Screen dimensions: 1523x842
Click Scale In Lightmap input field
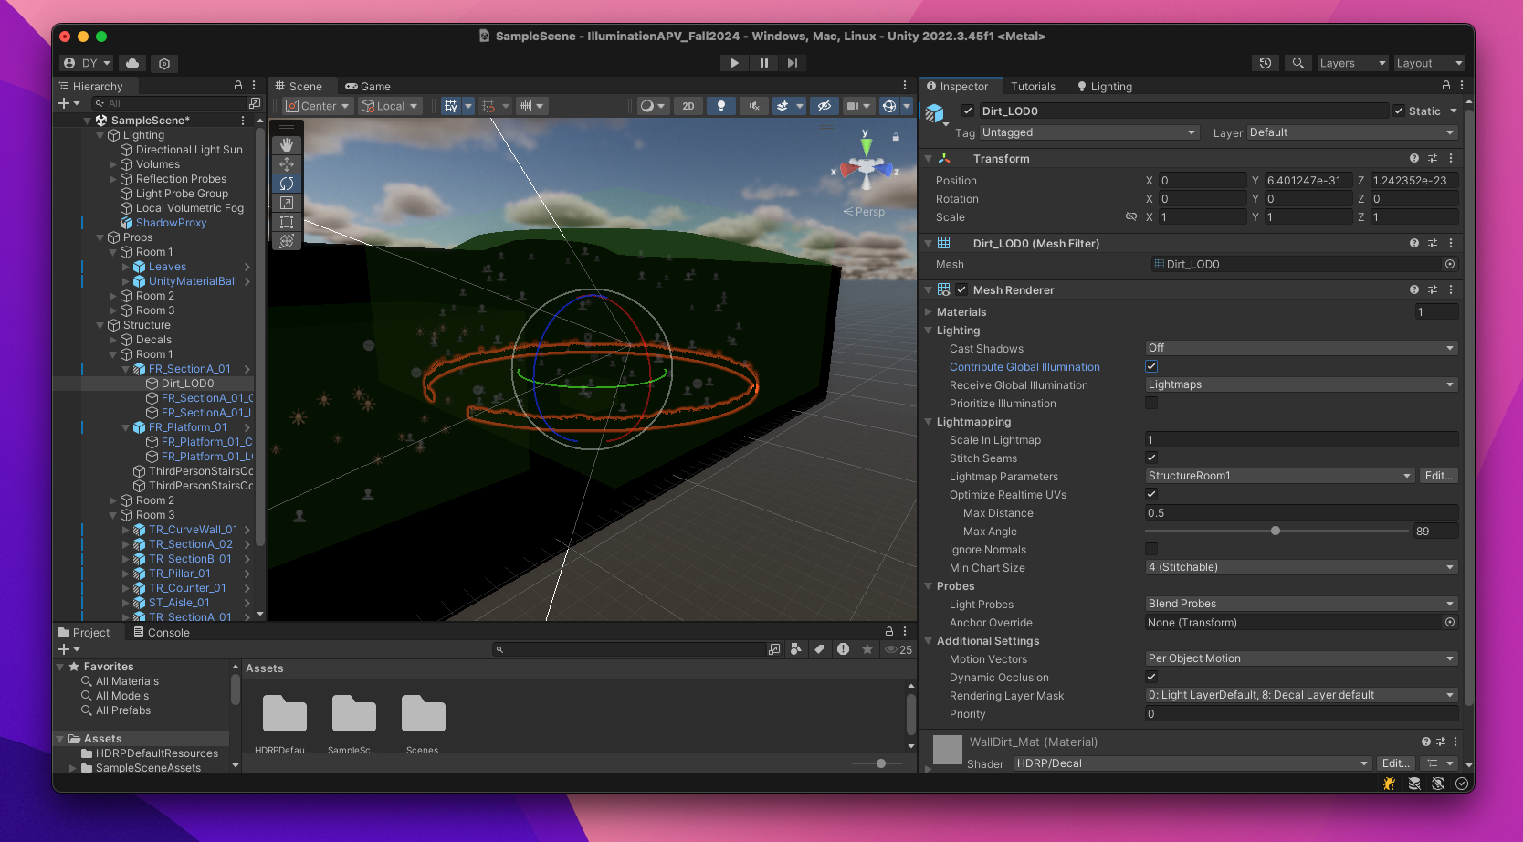coord(1301,439)
